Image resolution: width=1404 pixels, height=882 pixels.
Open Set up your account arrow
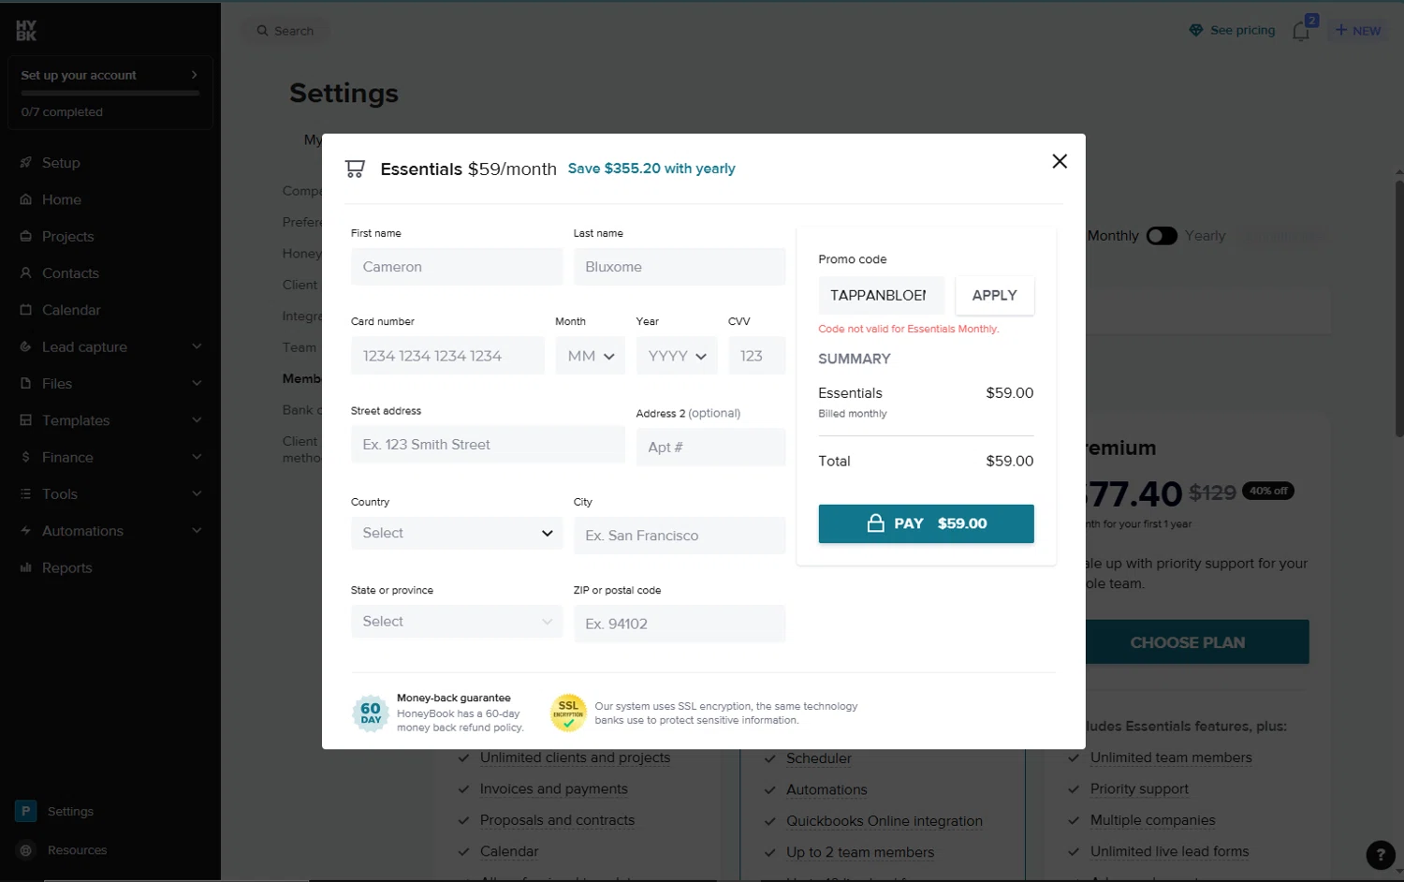(x=194, y=75)
